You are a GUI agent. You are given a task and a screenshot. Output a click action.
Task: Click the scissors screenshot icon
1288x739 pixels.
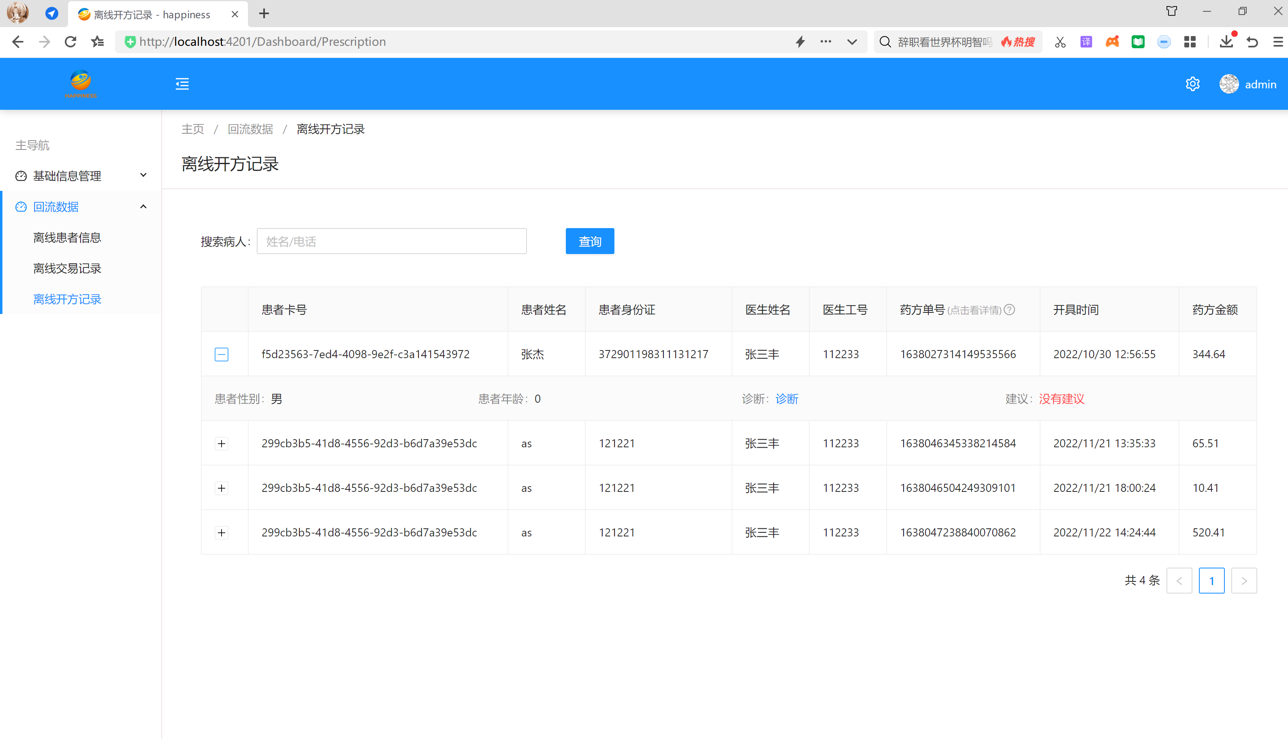pos(1060,42)
